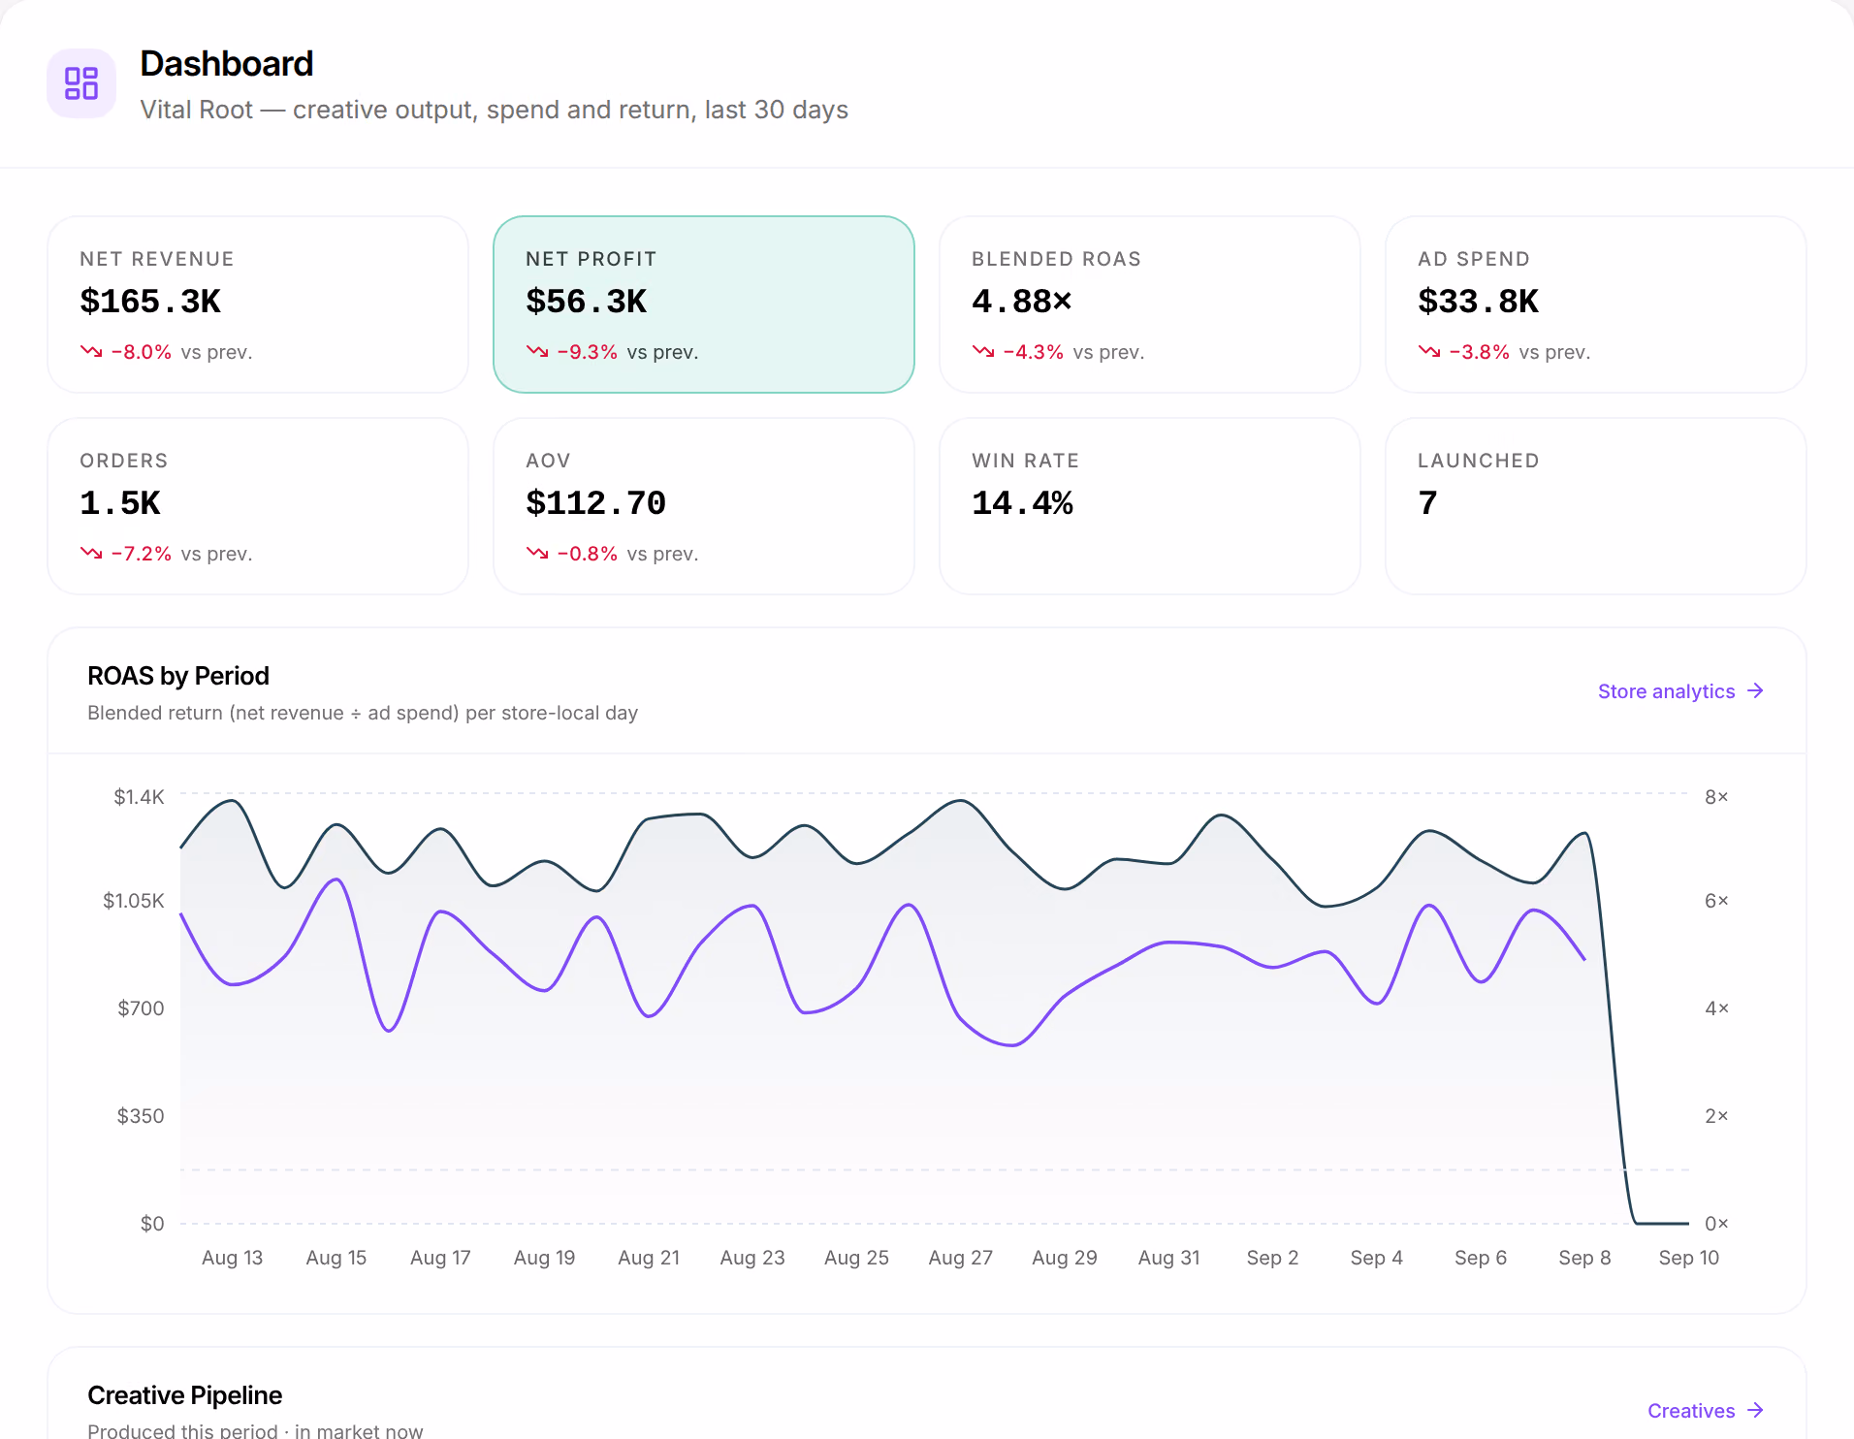Click the down-trend icon on Blended ROAS card
Screen dimensions: 1854x1439
point(983,352)
